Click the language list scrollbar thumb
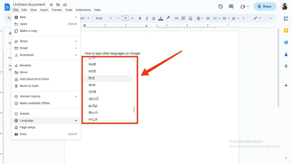Screen dimensions: 292x164 point(134,109)
